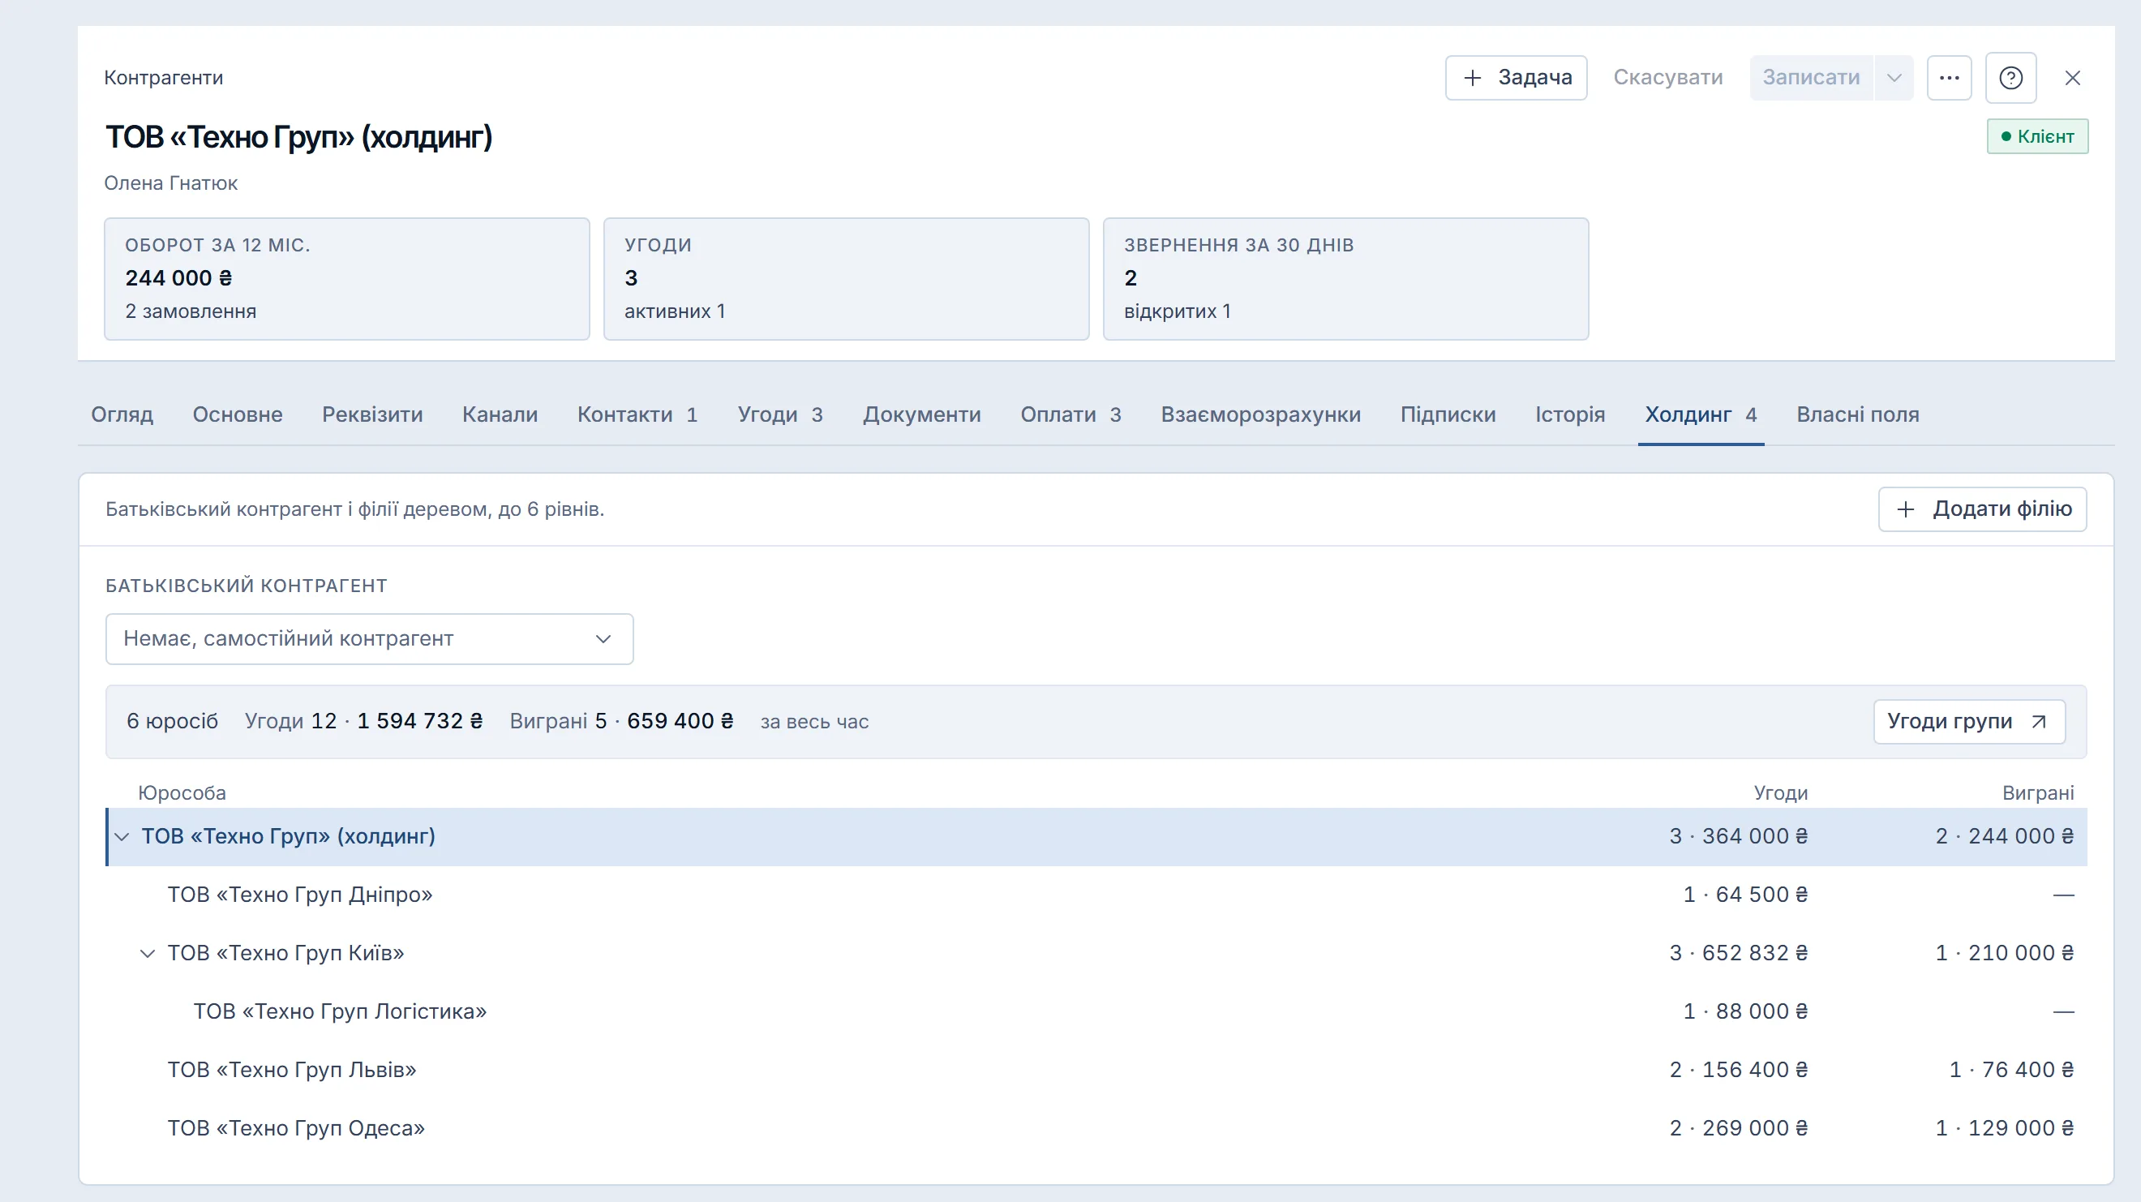Screen dimensions: 2141x1202
Task: Open the Оплати tab
Action: pos(1070,414)
